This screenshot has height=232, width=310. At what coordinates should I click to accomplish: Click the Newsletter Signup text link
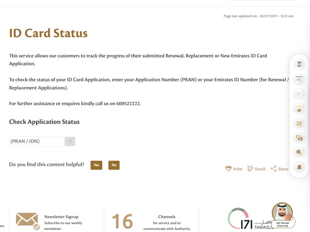point(61,217)
